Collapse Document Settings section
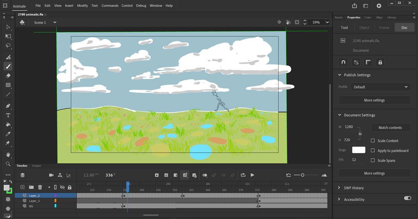This screenshot has width=418, height=219. click(340, 115)
